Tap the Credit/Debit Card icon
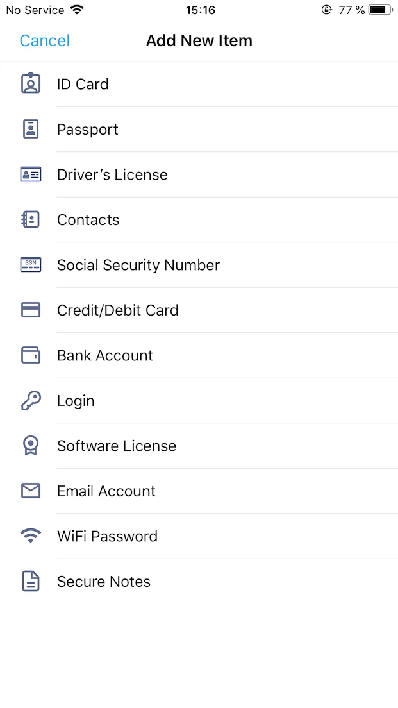This screenshot has width=398, height=708. (30, 310)
